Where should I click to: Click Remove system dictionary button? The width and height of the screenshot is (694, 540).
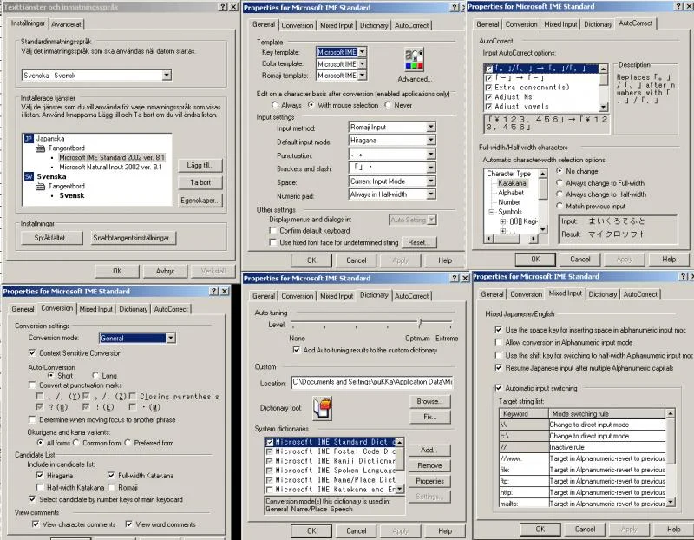point(429,465)
